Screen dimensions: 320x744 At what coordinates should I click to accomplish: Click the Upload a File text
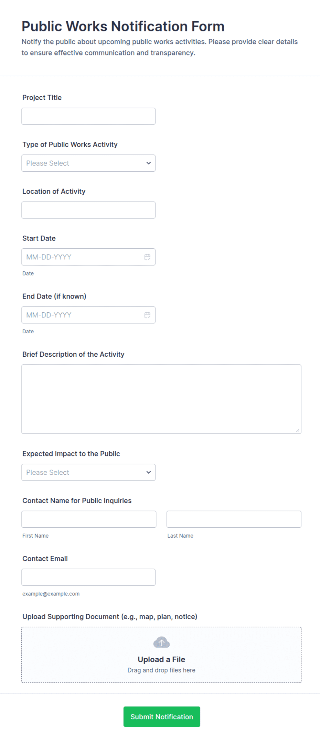pos(161,659)
